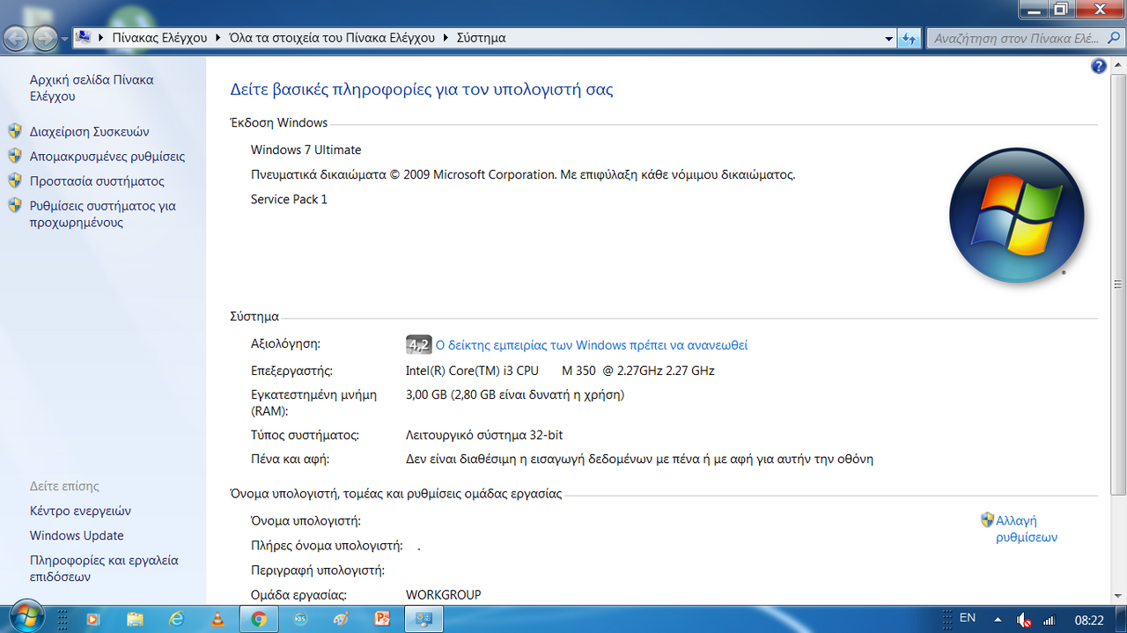The height and width of the screenshot is (633, 1127).
Task: Select Σύστημα breadcrumb segment
Action: [x=481, y=38]
